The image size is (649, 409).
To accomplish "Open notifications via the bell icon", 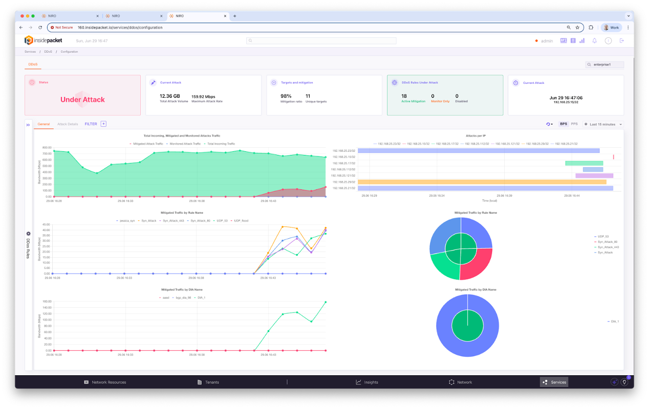I will click(x=594, y=40).
